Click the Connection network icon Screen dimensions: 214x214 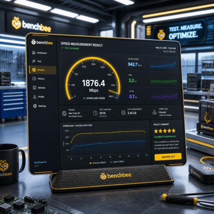155,112
